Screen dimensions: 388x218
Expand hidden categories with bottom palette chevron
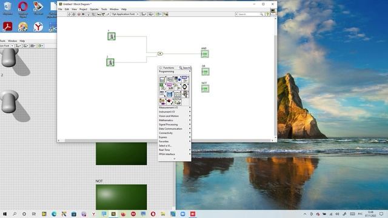175,159
